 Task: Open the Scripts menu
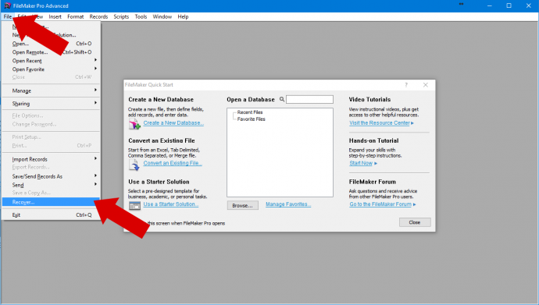[x=121, y=16]
